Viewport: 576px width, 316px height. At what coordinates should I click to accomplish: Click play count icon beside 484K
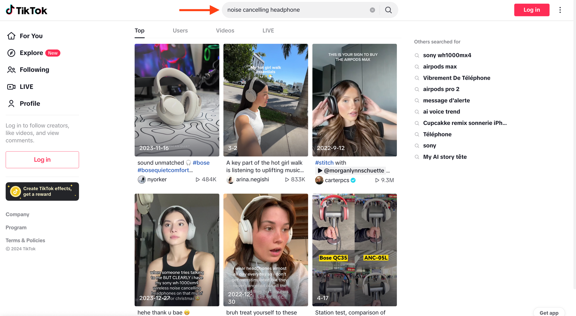pyautogui.click(x=198, y=180)
